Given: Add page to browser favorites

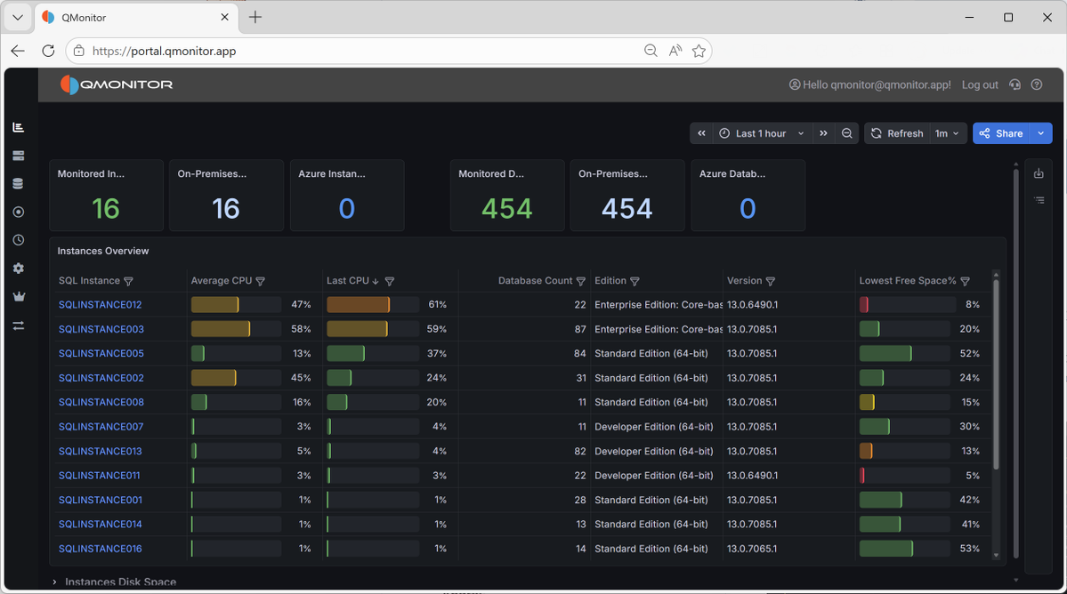Looking at the screenshot, I should pyautogui.click(x=699, y=51).
